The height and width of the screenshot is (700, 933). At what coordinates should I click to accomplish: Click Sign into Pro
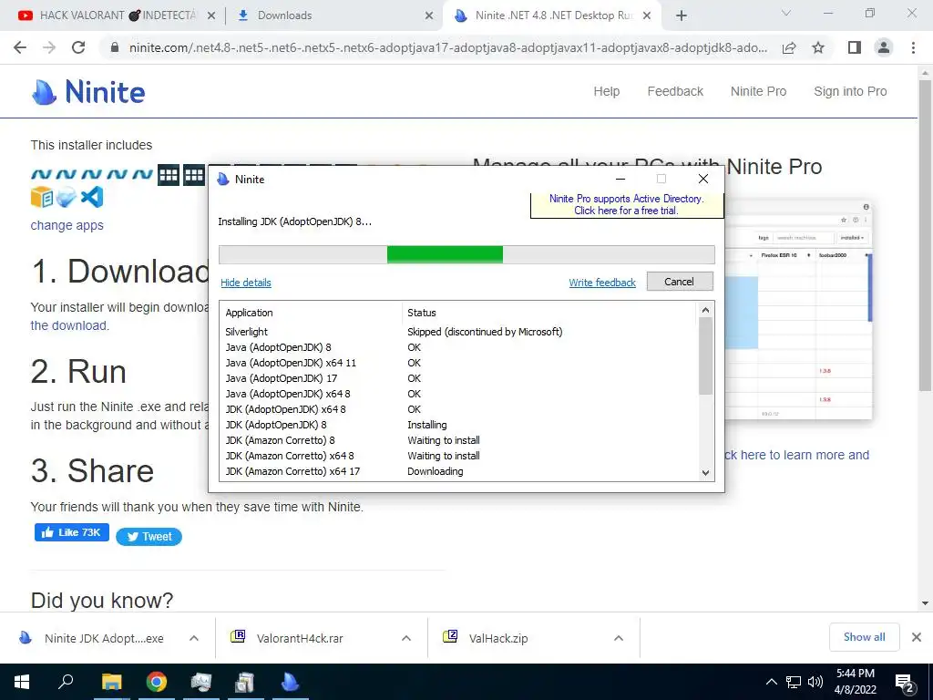pyautogui.click(x=850, y=92)
